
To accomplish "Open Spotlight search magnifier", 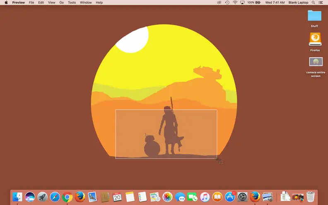I will 314,2.
